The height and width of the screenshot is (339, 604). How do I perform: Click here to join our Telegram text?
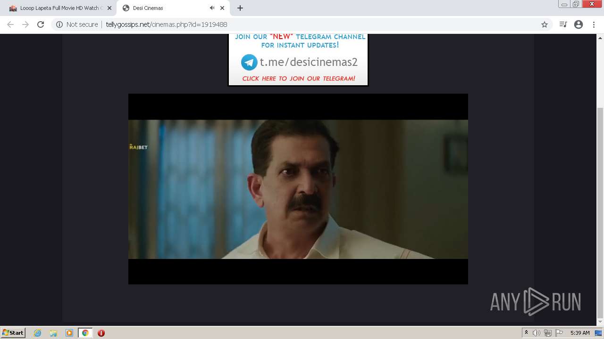[299, 79]
